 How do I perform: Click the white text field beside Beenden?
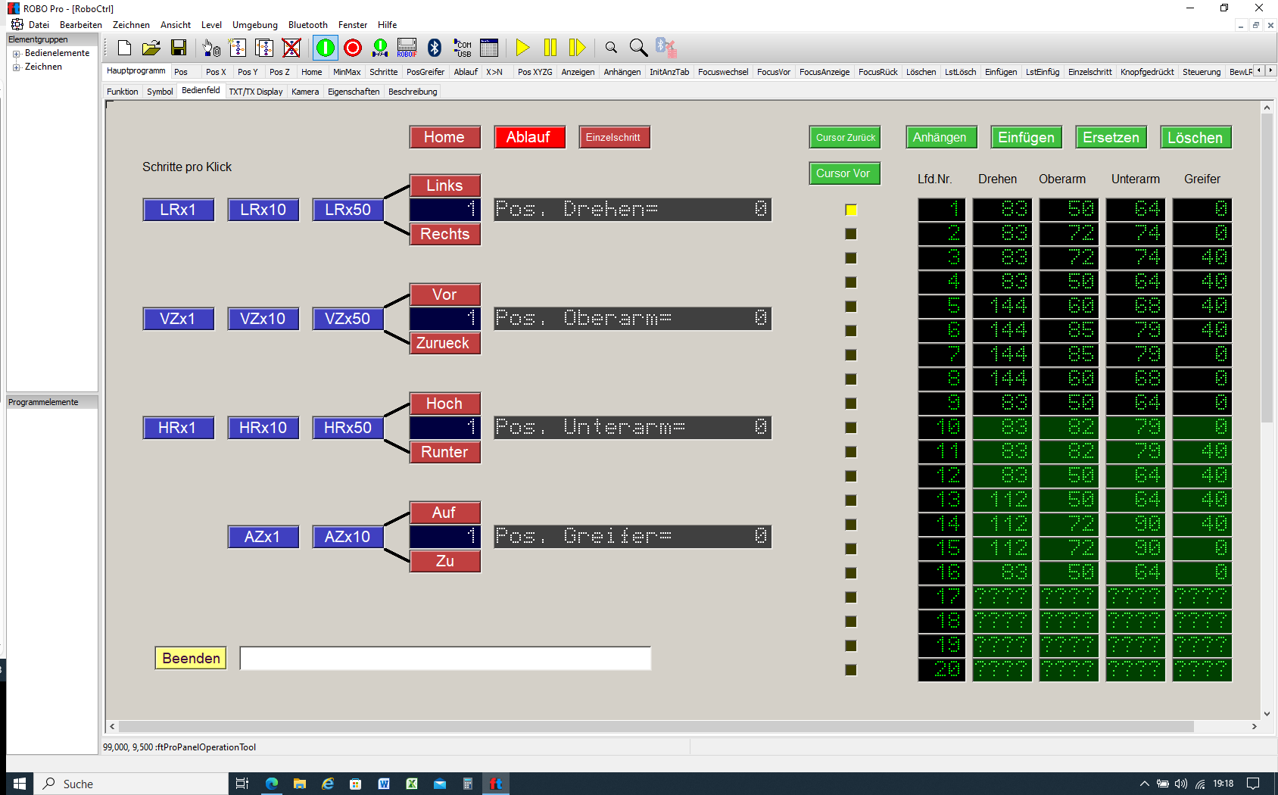[445, 658]
